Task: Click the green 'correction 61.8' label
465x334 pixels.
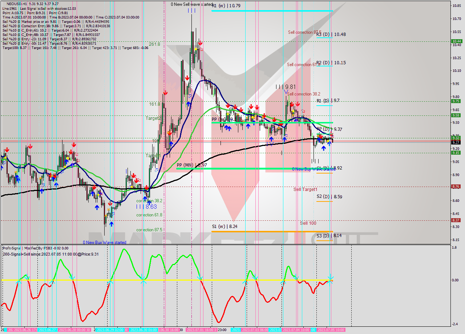Action: coord(149,215)
